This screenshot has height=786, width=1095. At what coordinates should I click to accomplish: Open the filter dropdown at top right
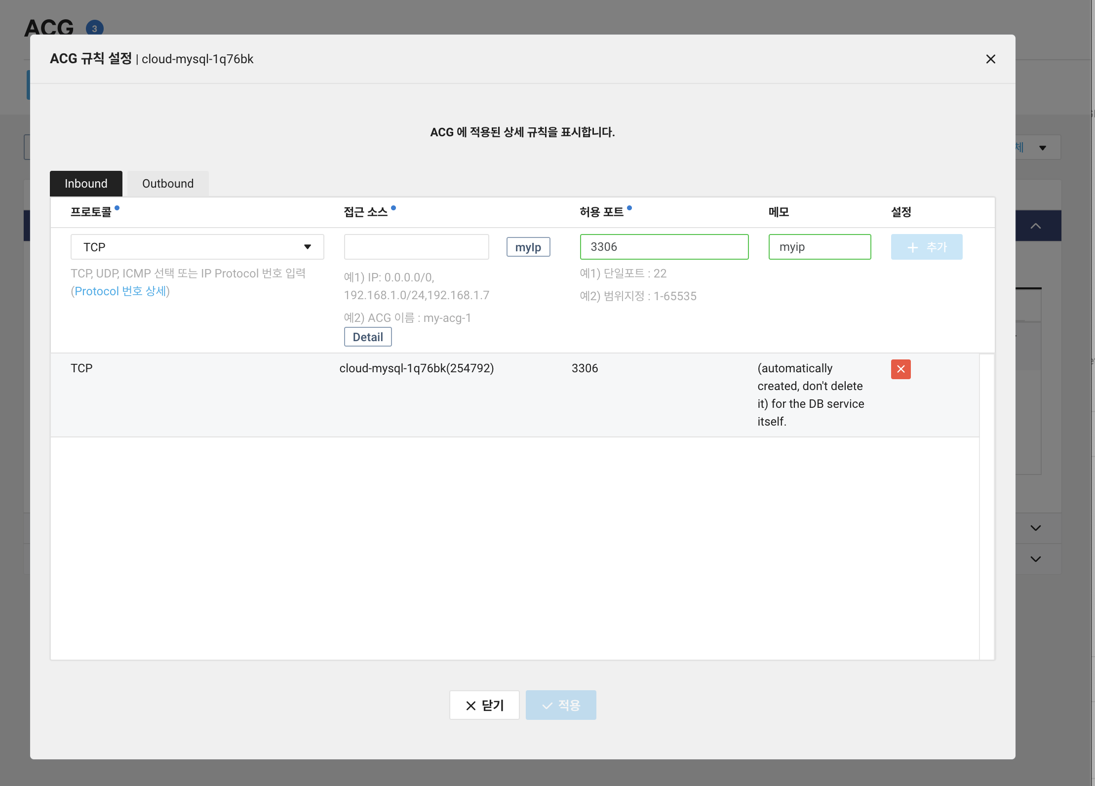[1042, 148]
